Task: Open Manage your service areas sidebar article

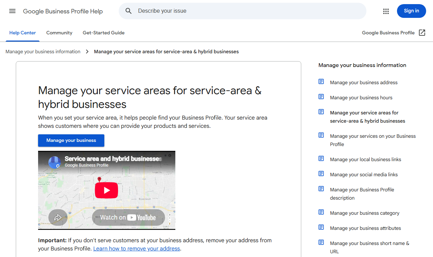Action: click(x=367, y=117)
